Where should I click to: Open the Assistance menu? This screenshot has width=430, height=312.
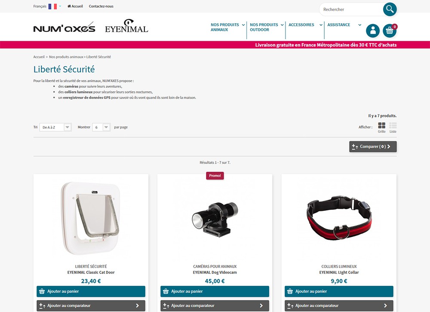344,25
